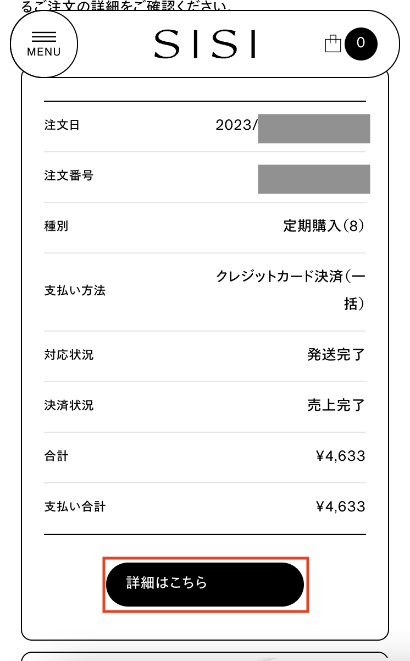The image size is (410, 661).
Task: Click the 種別 label
Action: [56, 226]
